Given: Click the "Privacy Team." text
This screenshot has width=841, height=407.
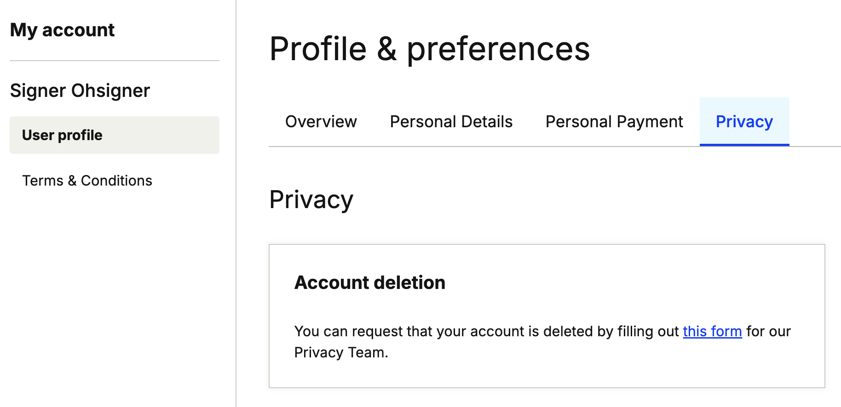Looking at the screenshot, I should [341, 352].
